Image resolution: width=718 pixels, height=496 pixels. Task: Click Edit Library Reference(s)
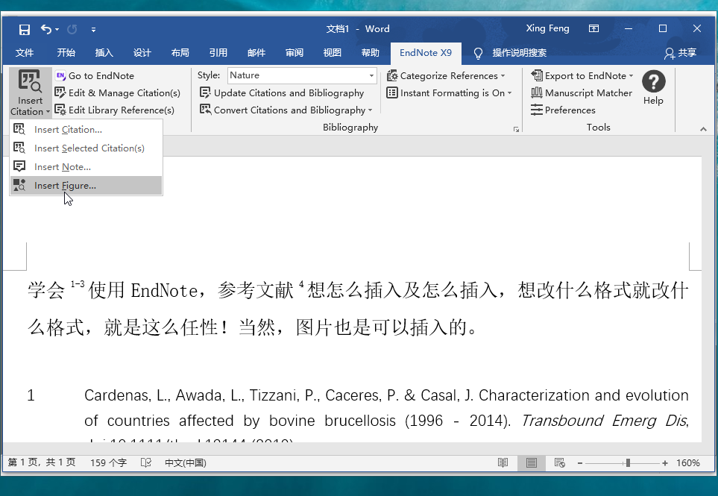click(x=115, y=110)
